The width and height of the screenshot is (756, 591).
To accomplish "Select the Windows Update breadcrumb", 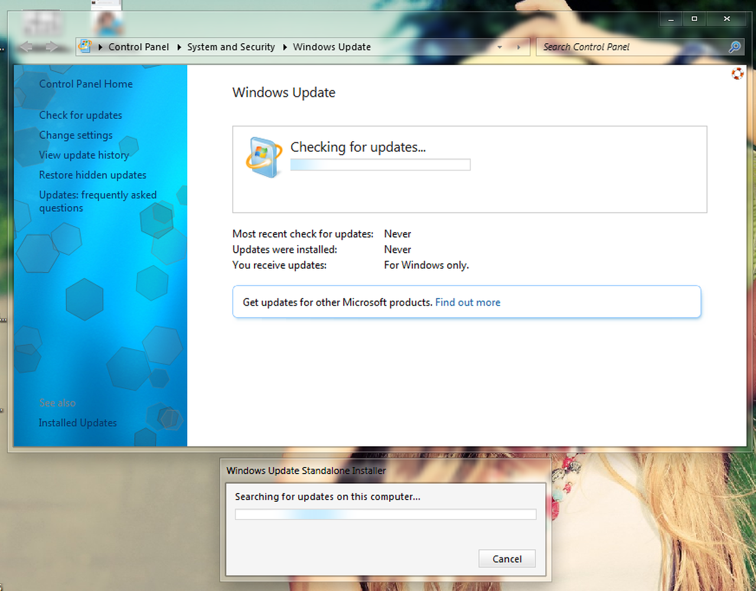I will (x=332, y=47).
